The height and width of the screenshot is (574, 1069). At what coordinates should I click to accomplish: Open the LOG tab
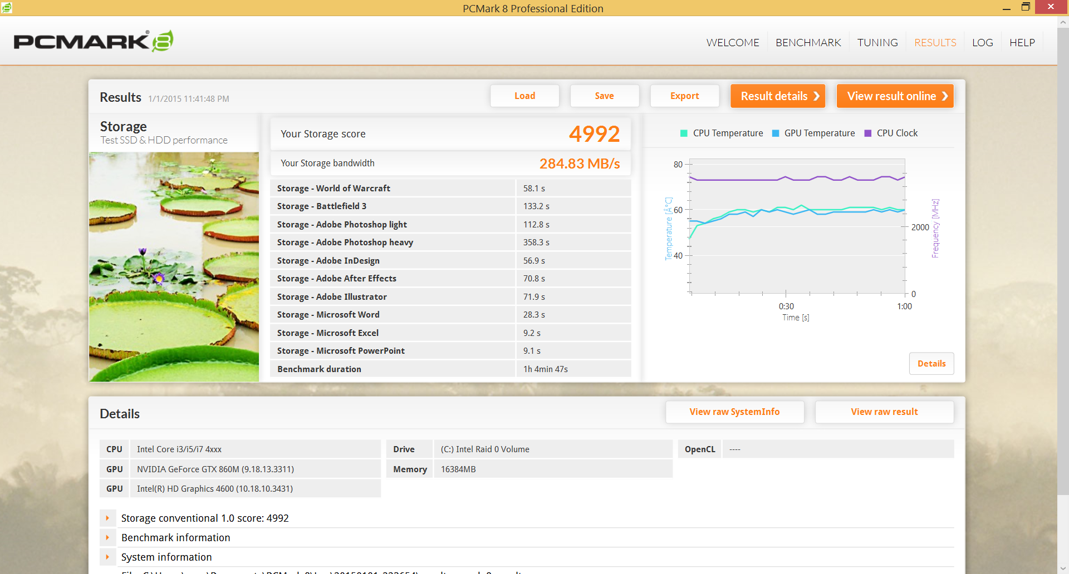(x=983, y=42)
